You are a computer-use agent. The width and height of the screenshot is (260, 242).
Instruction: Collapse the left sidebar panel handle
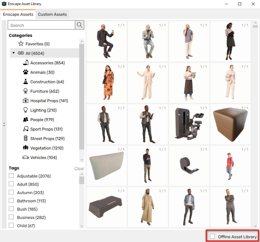click(x=4, y=125)
